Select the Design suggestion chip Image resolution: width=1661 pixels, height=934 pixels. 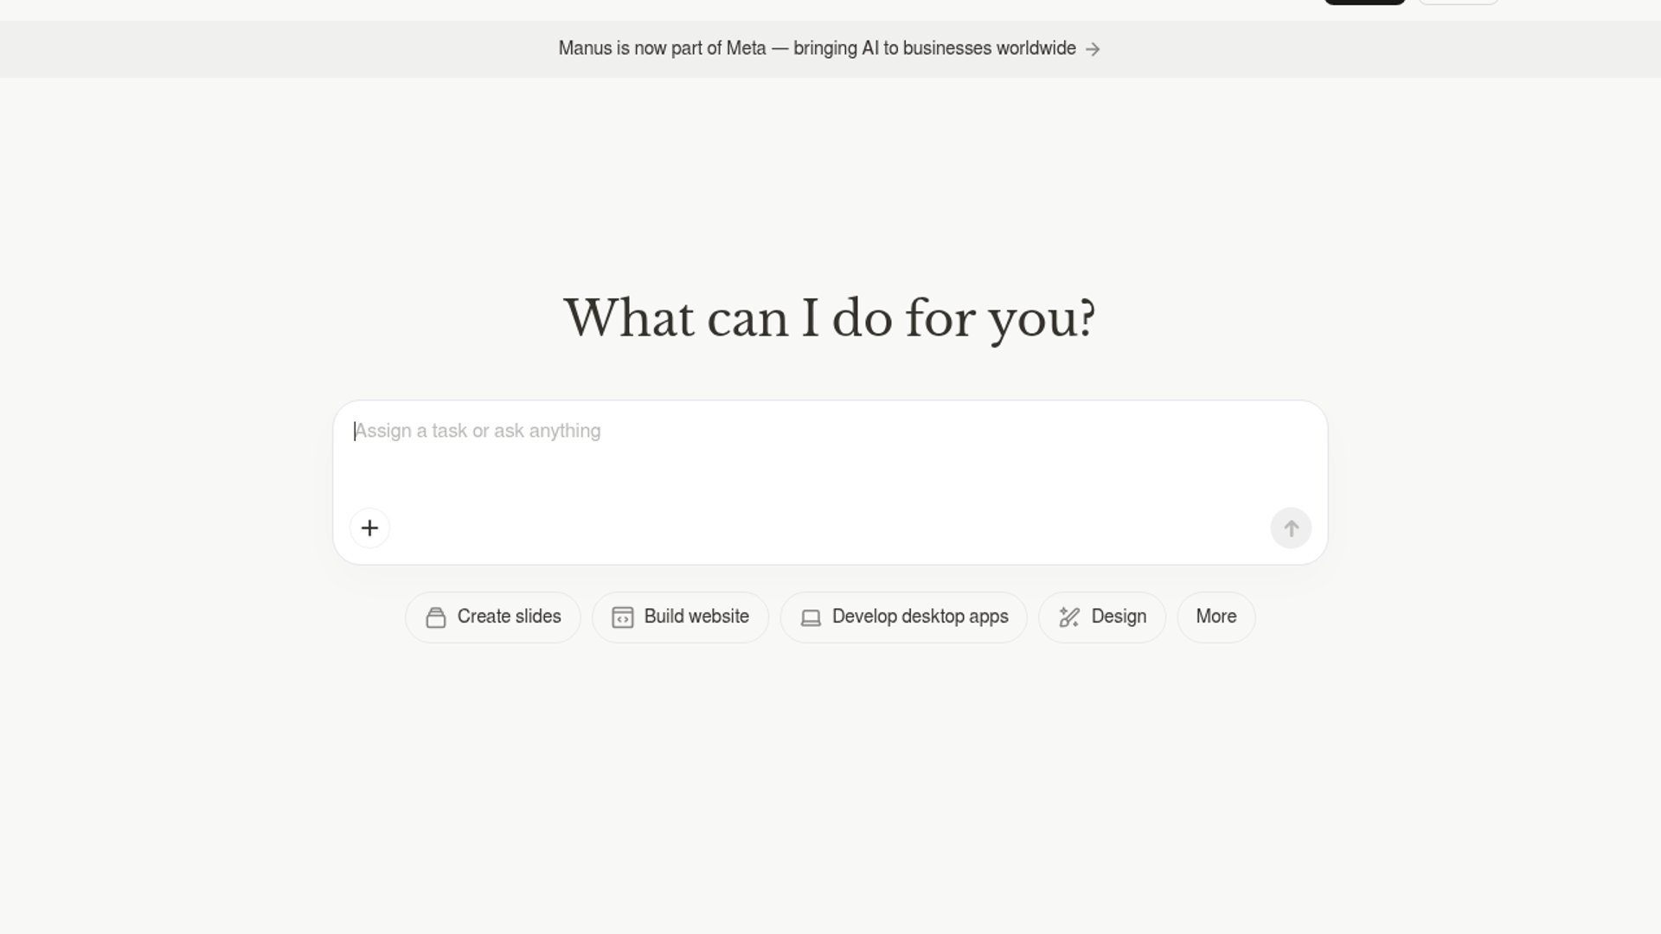[x=1118, y=617]
